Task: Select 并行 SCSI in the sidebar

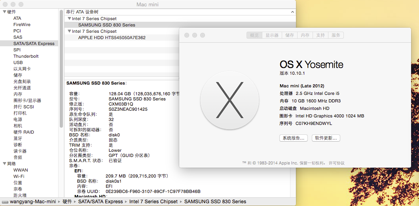Action: (x=24, y=107)
